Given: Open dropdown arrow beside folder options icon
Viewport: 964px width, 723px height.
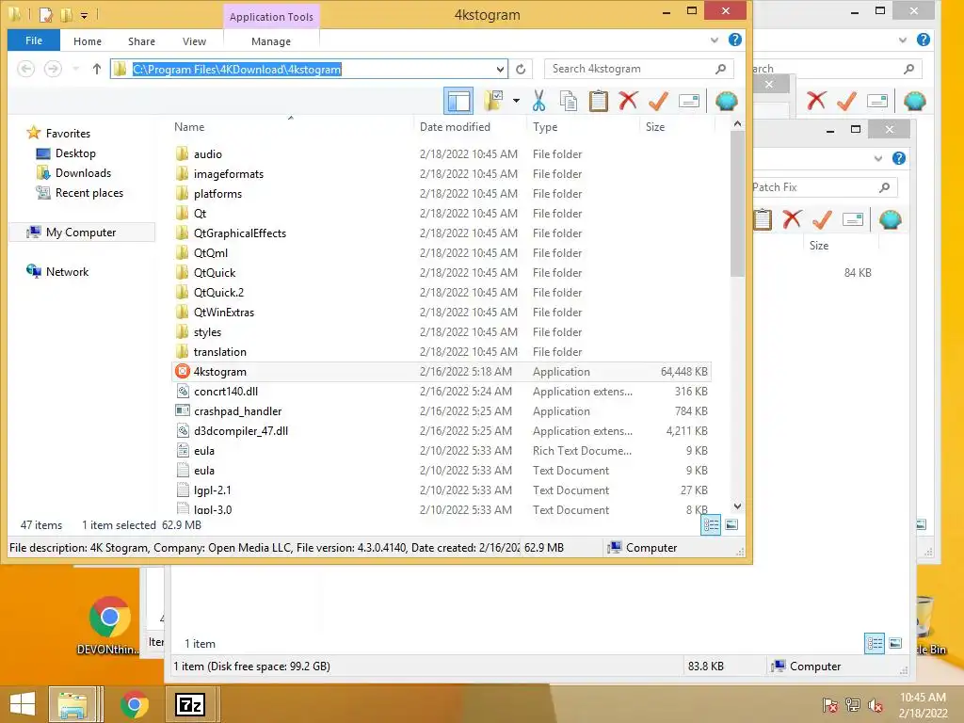Looking at the screenshot, I should point(516,101).
